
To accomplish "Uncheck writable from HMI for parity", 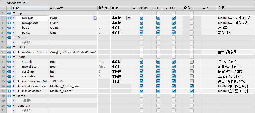I will point(158,32).
